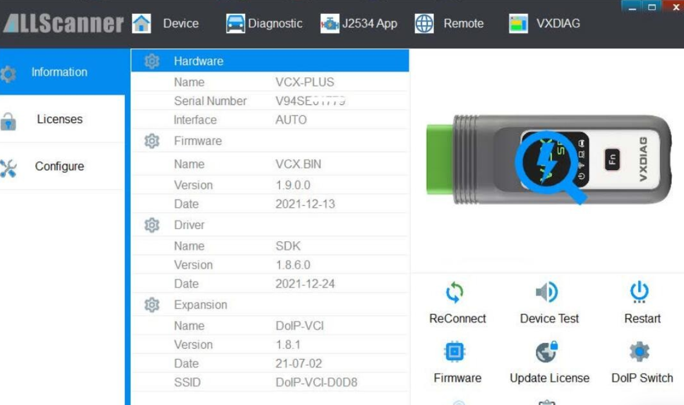Viewport: 684px width, 405px height.
Task: Click the Information gear icon in sidebar
Action: click(8, 74)
